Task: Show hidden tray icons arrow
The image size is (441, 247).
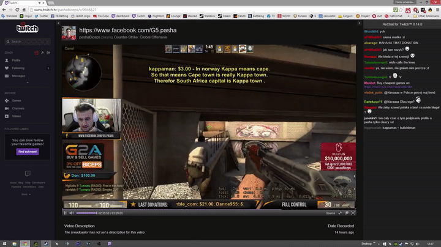Action: point(379,243)
